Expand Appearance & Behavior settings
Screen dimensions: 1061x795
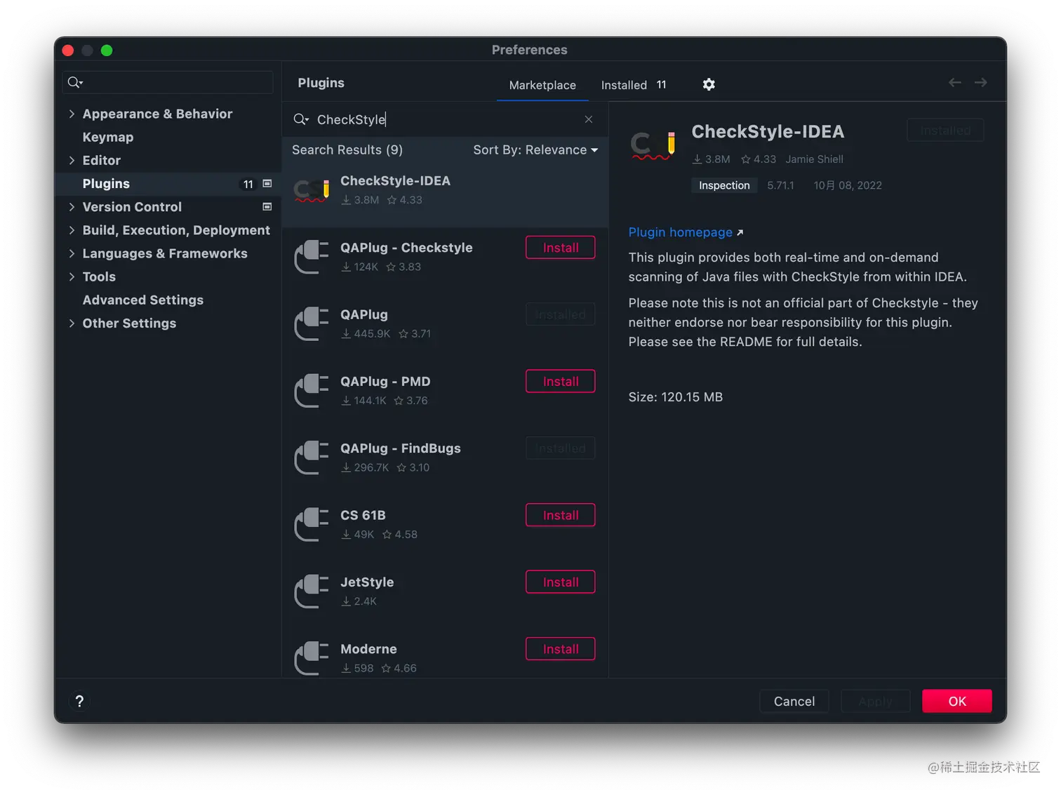[72, 114]
